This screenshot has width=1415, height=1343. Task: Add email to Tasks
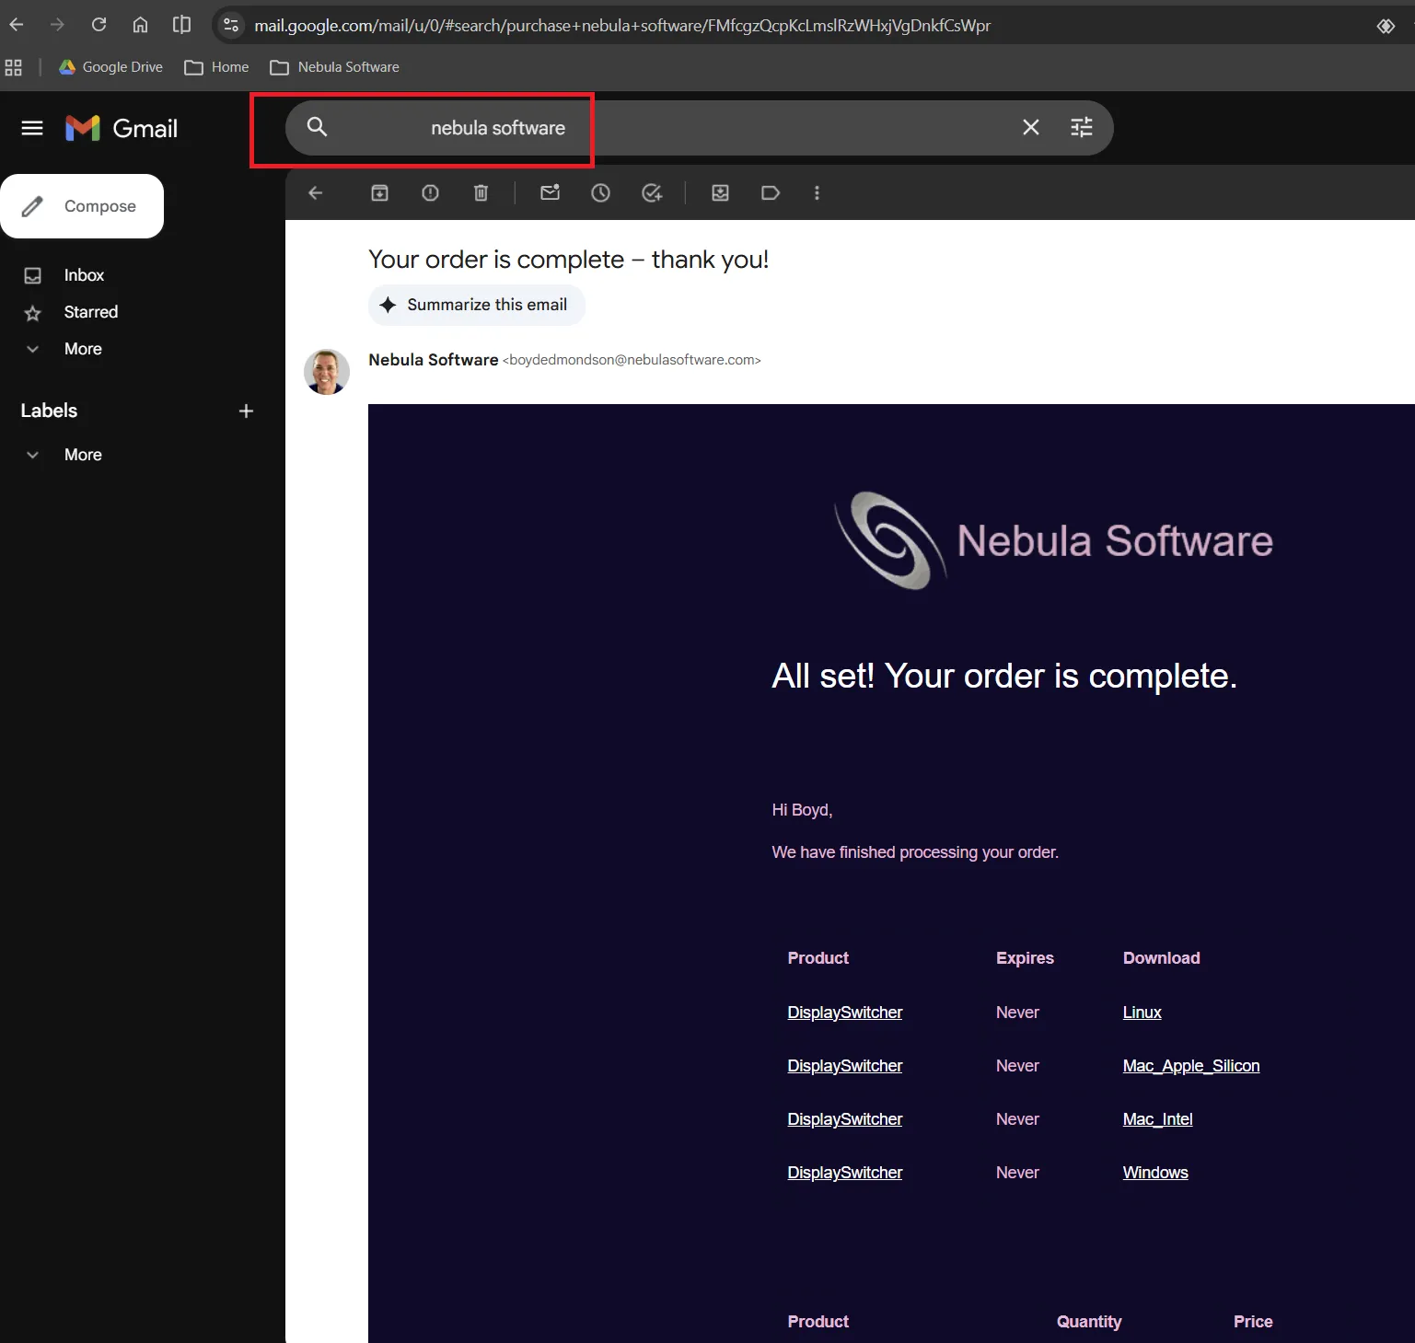(652, 193)
